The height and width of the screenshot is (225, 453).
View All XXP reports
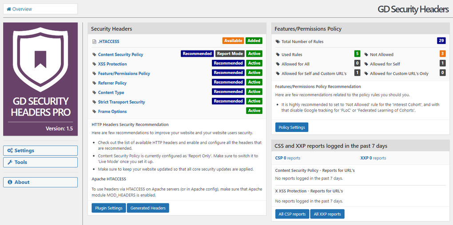327,214
